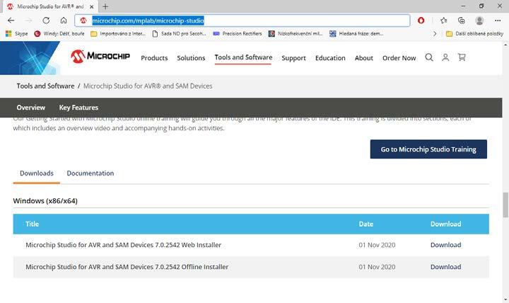
Task: Download the Web Installer
Action: click(445, 245)
